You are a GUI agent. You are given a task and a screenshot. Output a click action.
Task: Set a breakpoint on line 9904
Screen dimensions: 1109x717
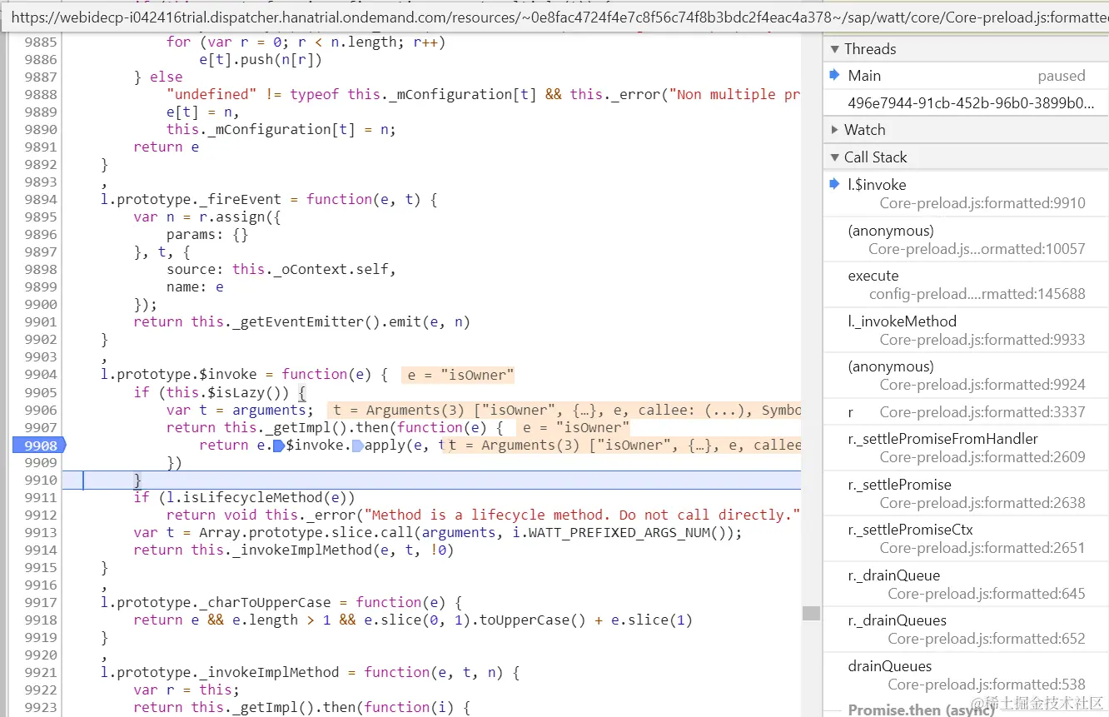tap(41, 375)
